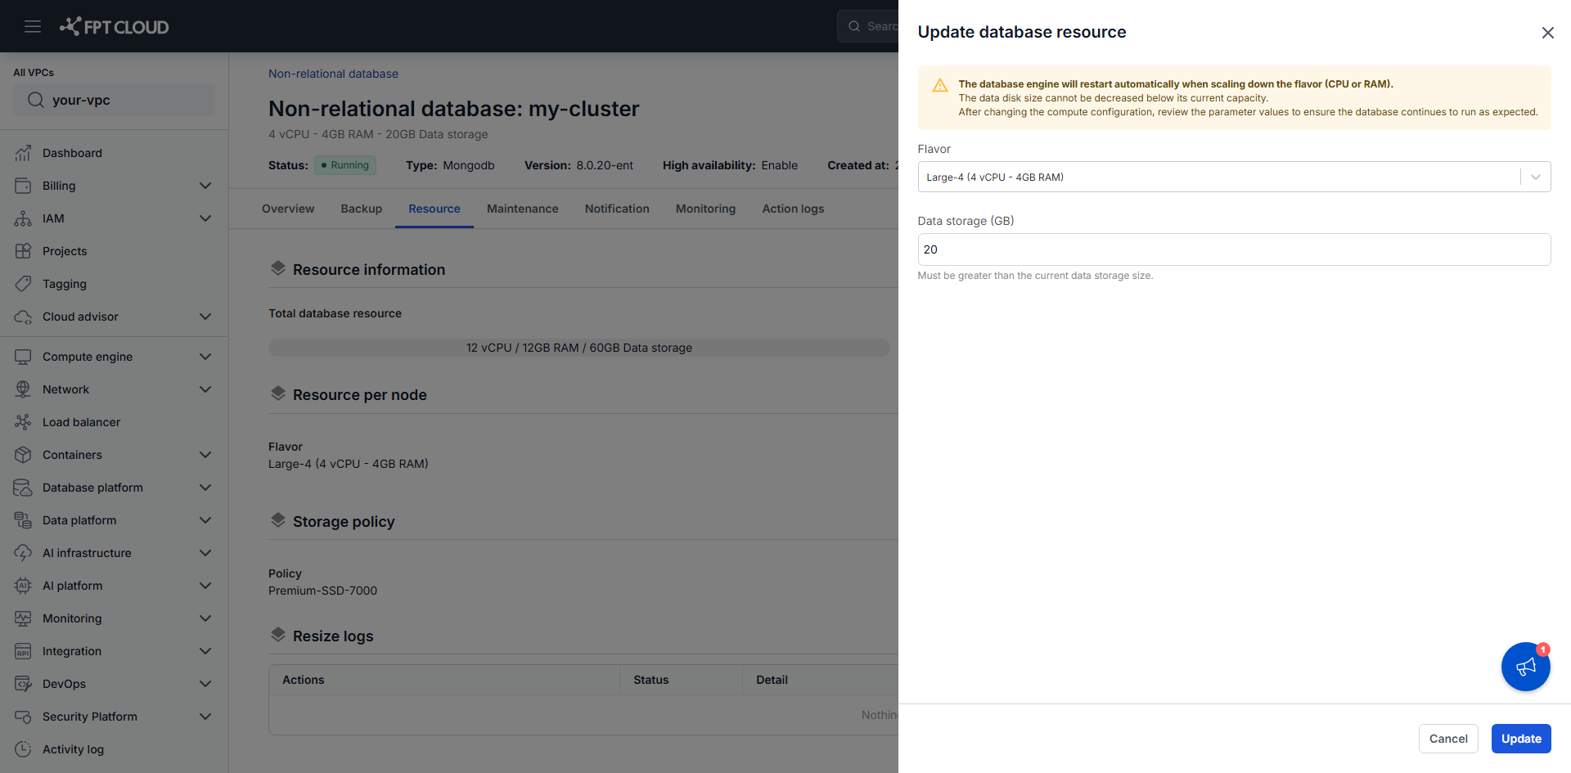The height and width of the screenshot is (773, 1571).
Task: Expand the Network chevron
Action: click(x=205, y=389)
